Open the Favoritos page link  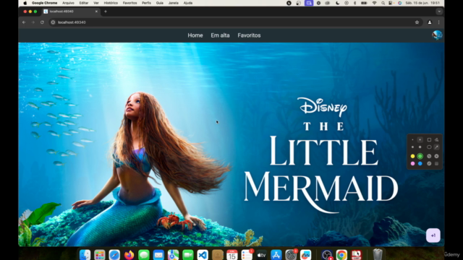click(249, 35)
